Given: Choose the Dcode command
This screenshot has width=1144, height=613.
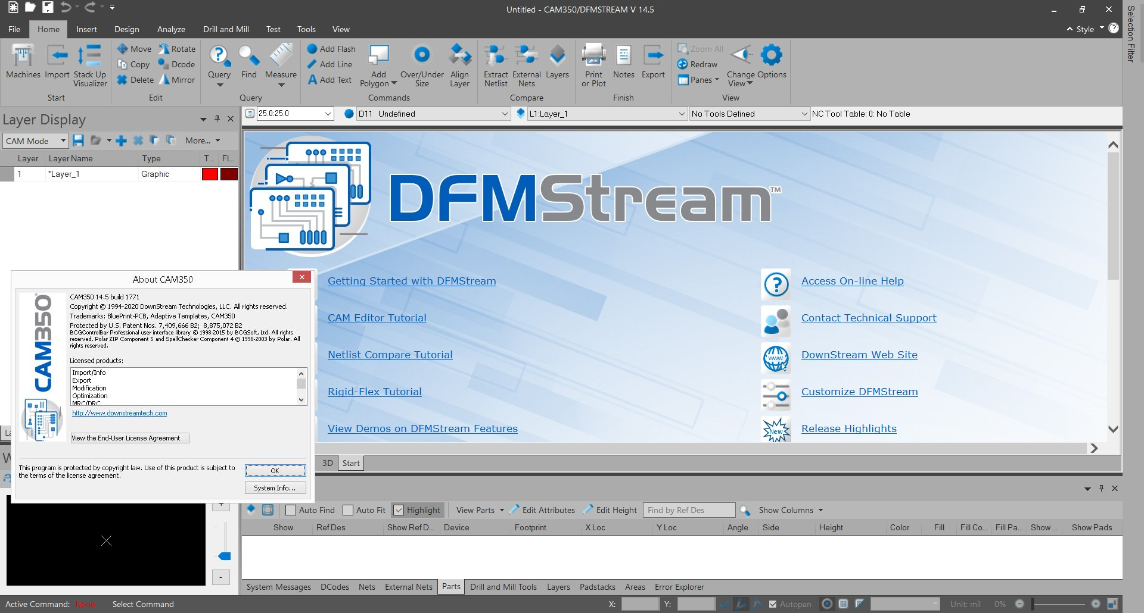Looking at the screenshot, I should tap(176, 64).
